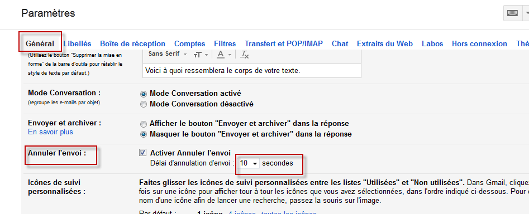Click the En savoir plus link
Viewport: 529px width, 214px height.
(51, 132)
